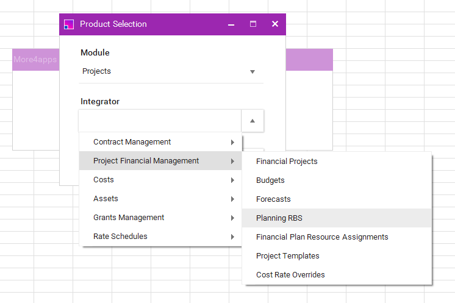Image resolution: width=455 pixels, height=303 pixels.
Task: Expand Contract Management submenu arrow
Action: [x=232, y=142]
